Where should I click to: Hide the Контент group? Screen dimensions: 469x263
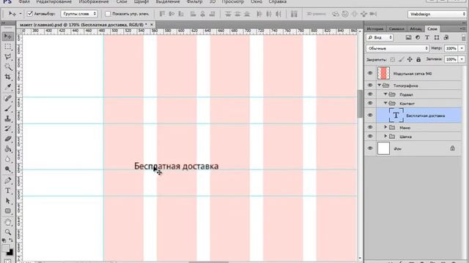(370, 103)
